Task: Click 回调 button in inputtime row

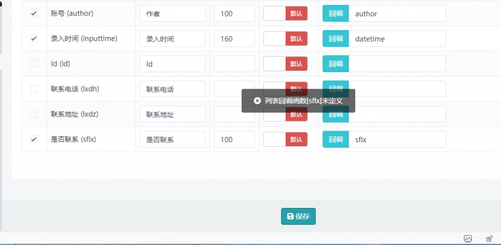Action: point(336,39)
